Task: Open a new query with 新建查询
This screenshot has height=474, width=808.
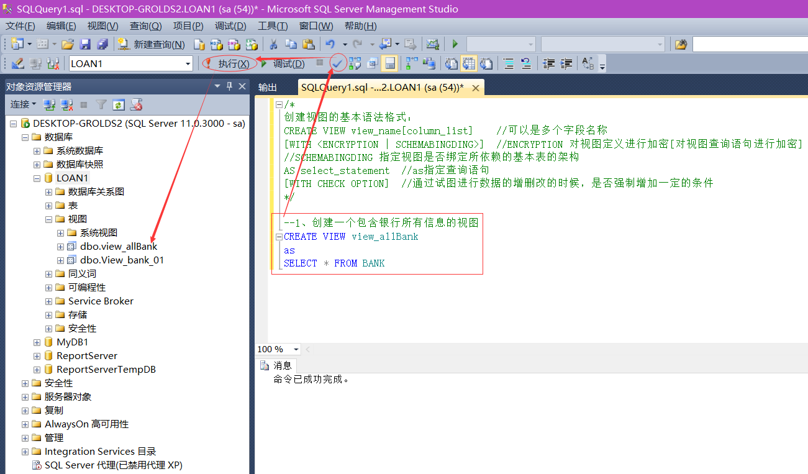Action: point(158,43)
